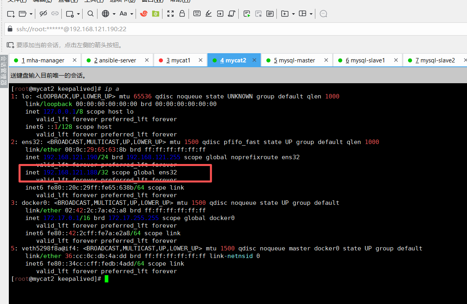Click the Log document lines icon
The height and width of the screenshot is (304, 467).
(270, 14)
